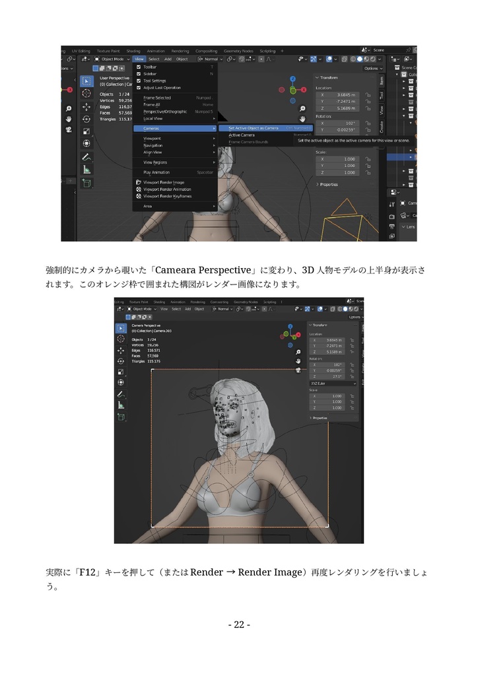
Task: Select the Select Box tool in upper screenshot
Action: [x=86, y=81]
